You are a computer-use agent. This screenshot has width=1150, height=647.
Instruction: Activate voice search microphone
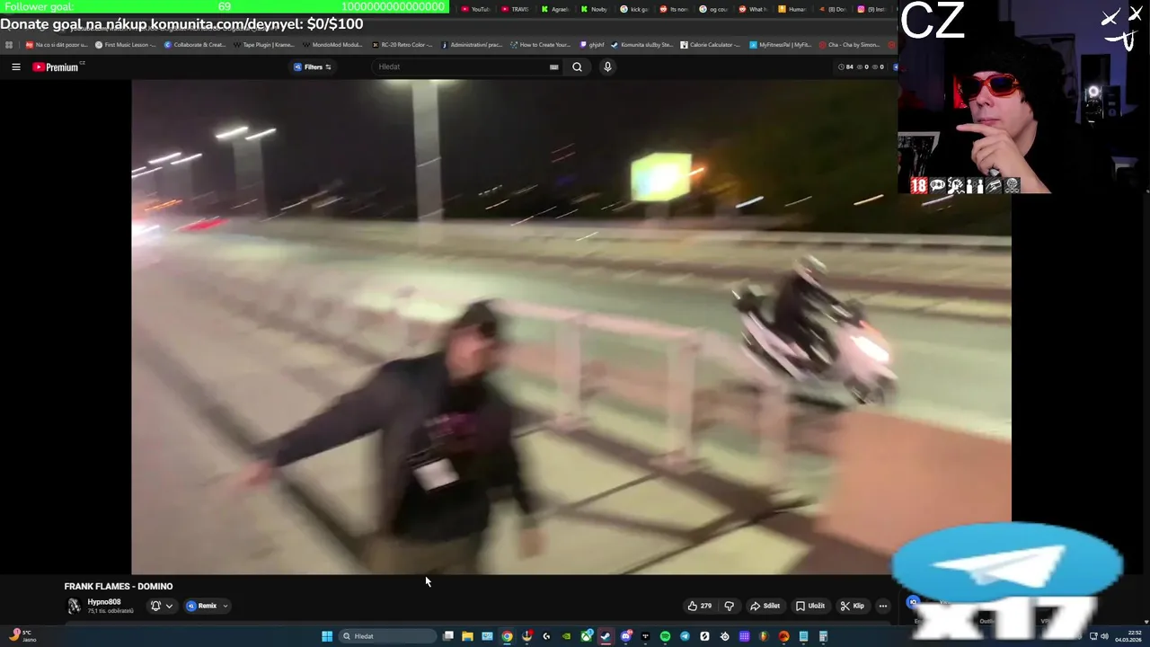tap(607, 66)
